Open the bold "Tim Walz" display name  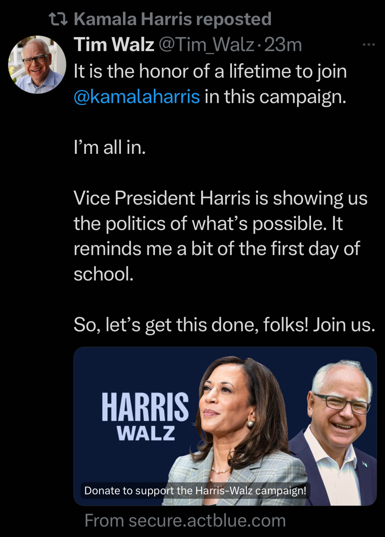[114, 45]
